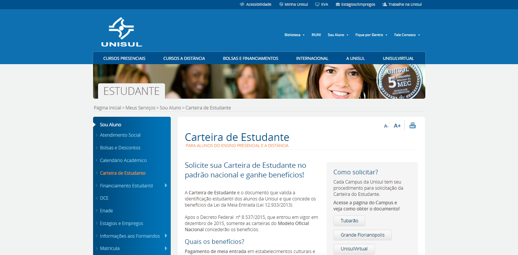Open Bolsas e Financiamentos navigation tab
Viewport: 518px width, 255px height.
[x=250, y=58]
